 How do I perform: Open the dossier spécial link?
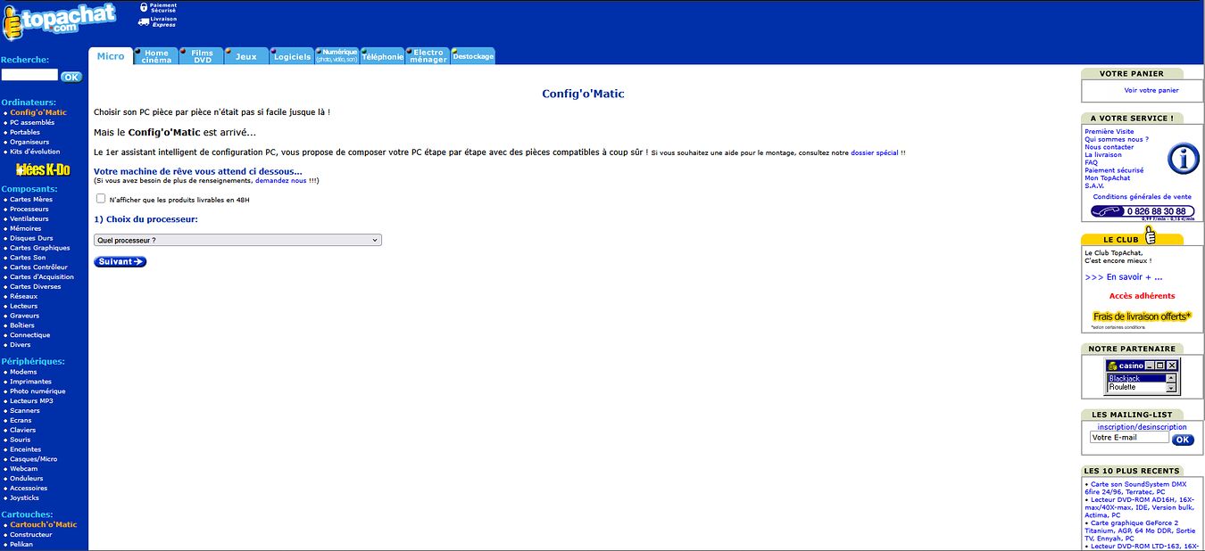tap(875, 152)
